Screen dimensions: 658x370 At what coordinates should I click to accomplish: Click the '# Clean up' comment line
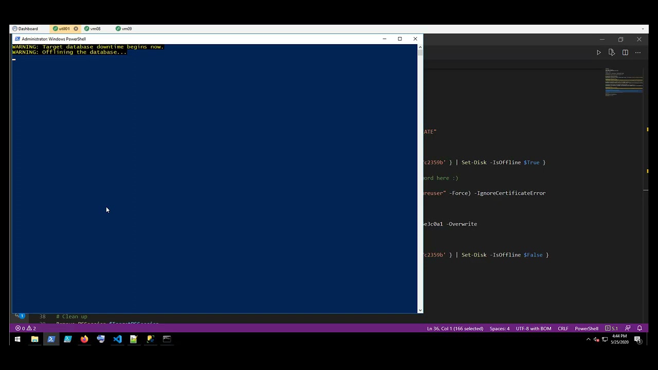[x=71, y=317]
